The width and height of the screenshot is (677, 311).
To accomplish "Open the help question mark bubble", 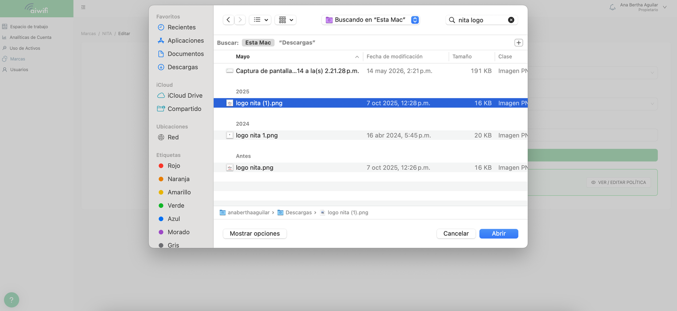I will [12, 300].
